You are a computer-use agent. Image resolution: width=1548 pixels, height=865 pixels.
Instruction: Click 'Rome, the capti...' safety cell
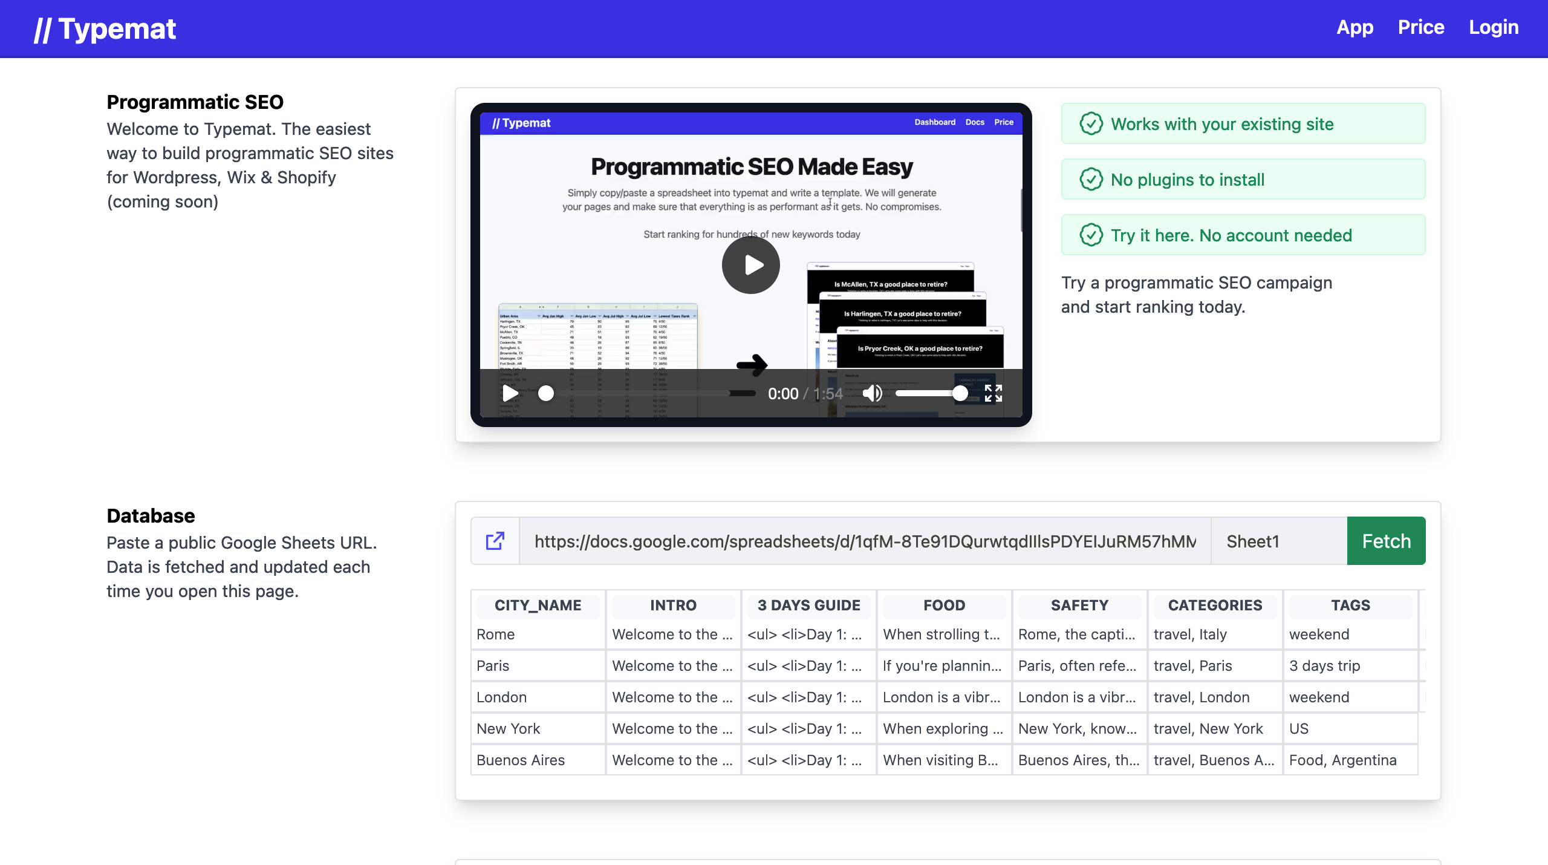[1079, 635]
